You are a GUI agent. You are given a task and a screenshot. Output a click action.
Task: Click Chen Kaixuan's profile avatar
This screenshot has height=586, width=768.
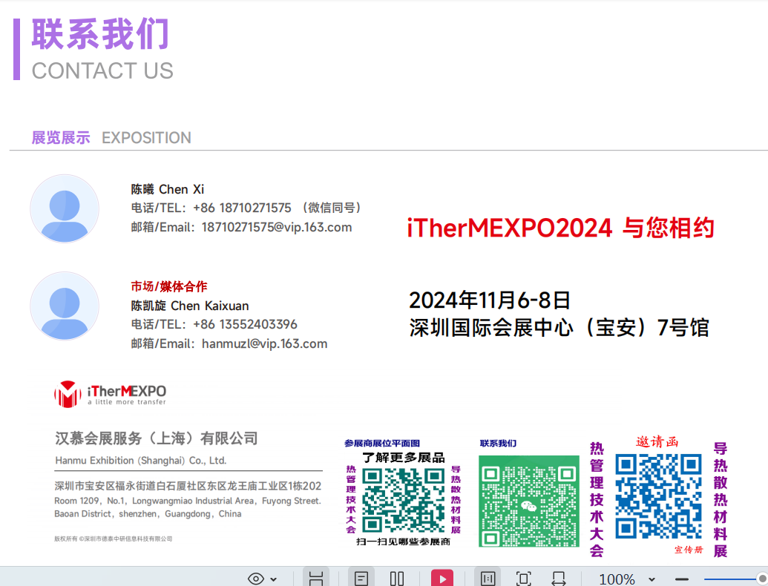click(65, 306)
